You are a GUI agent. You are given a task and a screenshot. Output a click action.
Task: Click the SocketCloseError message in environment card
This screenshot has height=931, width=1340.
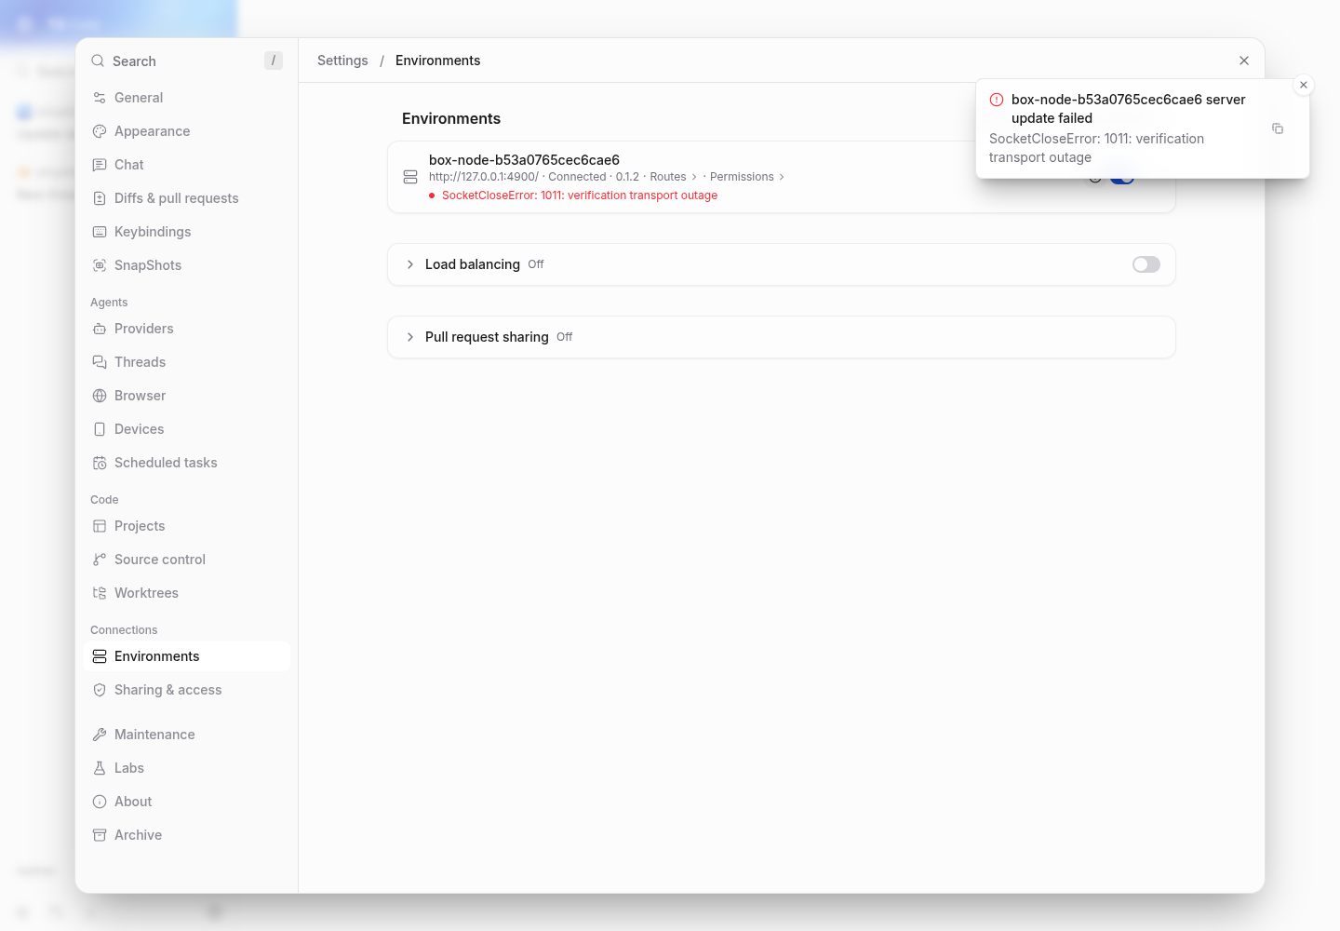click(x=580, y=196)
